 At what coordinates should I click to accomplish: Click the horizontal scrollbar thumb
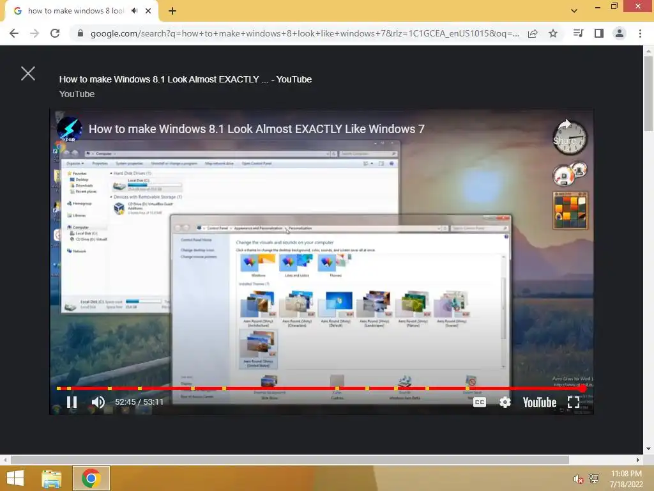point(290,460)
